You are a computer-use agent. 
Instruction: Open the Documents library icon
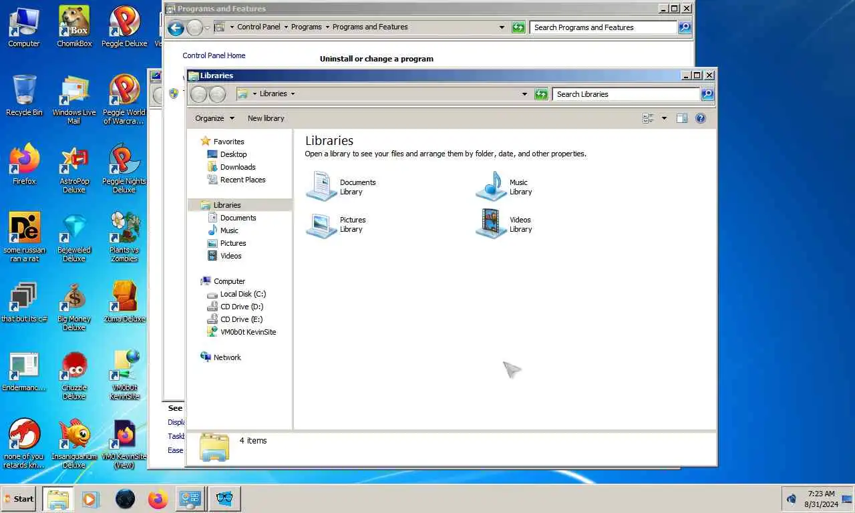click(321, 186)
